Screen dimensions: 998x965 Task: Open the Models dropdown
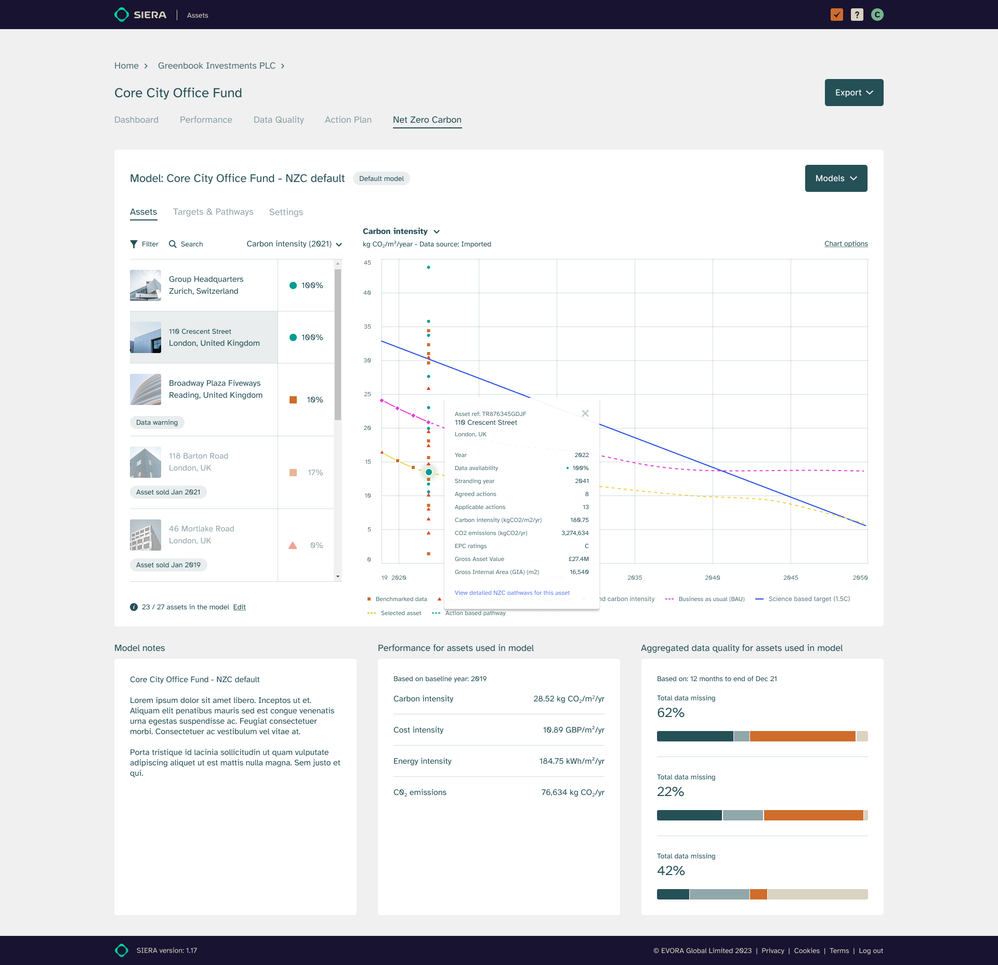[836, 178]
